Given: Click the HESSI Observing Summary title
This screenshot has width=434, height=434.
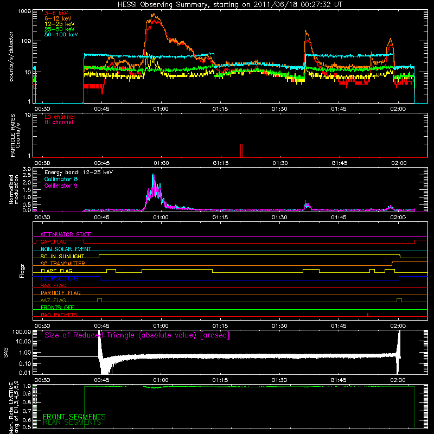Looking at the screenshot, I should click(229, 5).
